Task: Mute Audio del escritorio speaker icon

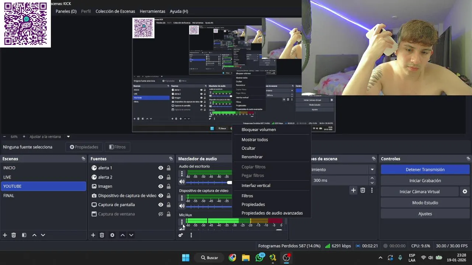Action: point(182,182)
